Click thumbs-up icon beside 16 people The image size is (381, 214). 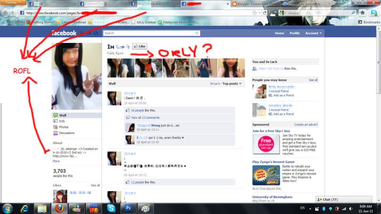(x=128, y=110)
